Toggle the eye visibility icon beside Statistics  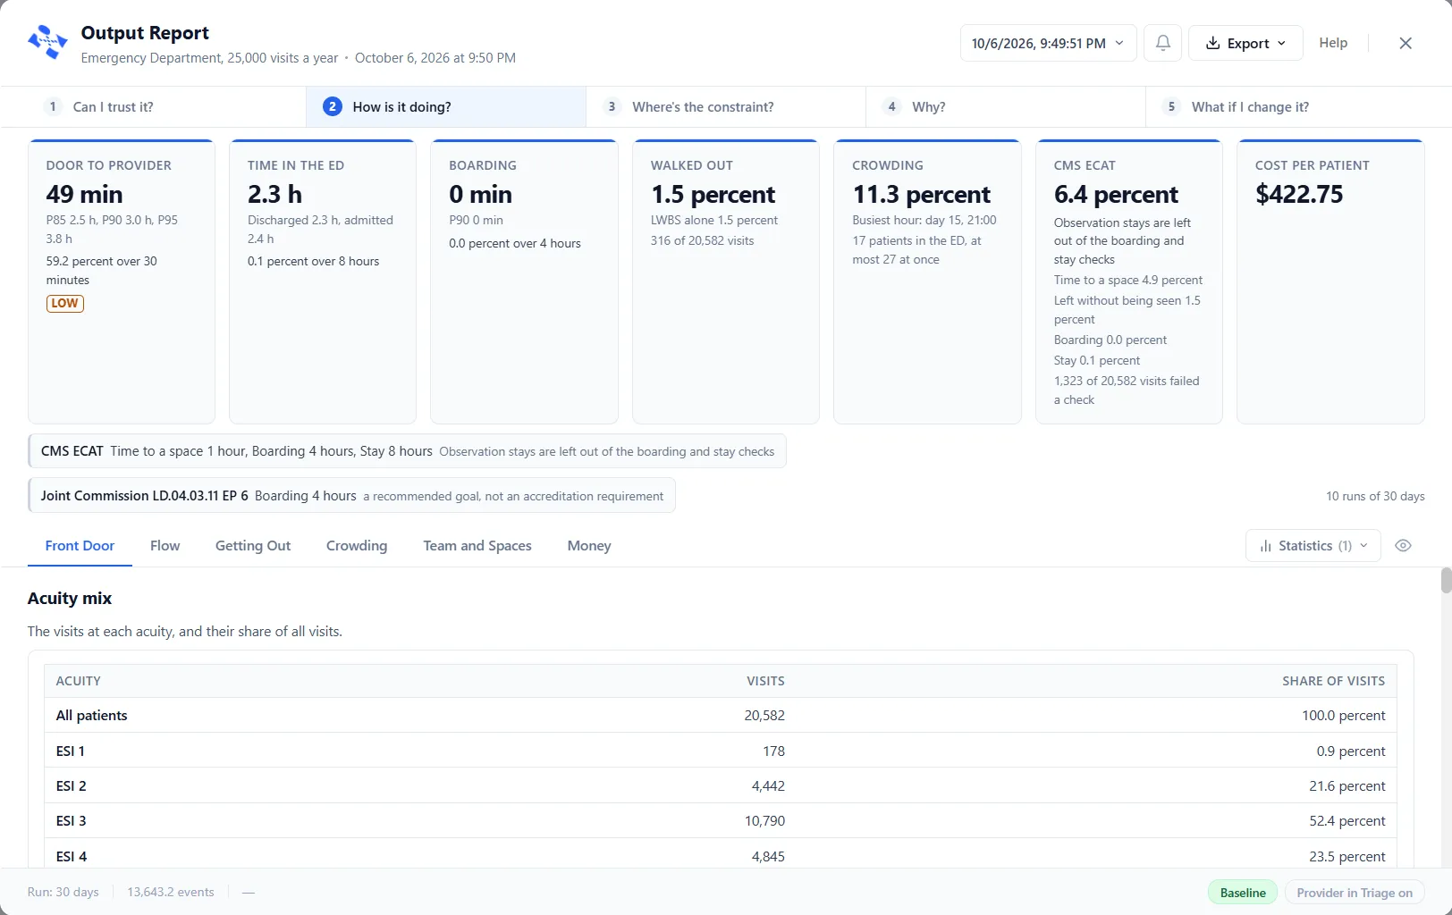(x=1403, y=546)
